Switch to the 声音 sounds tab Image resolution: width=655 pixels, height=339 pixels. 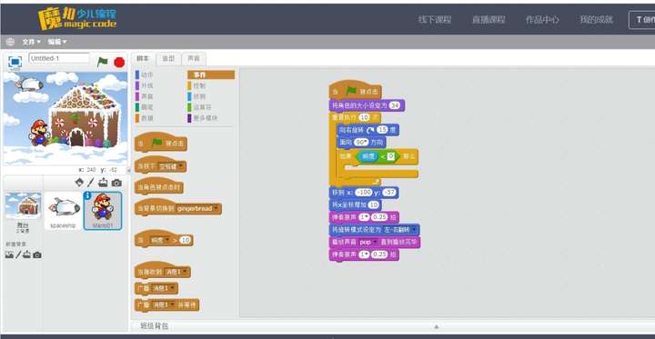(x=194, y=59)
